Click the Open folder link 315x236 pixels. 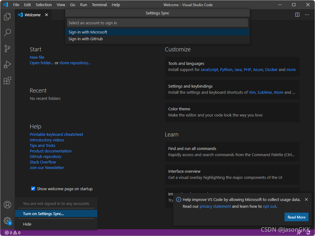(42, 63)
